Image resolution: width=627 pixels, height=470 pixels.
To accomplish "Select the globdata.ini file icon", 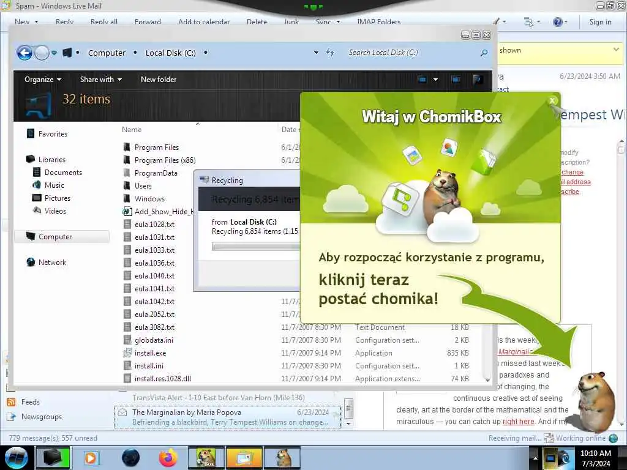I will tap(127, 340).
